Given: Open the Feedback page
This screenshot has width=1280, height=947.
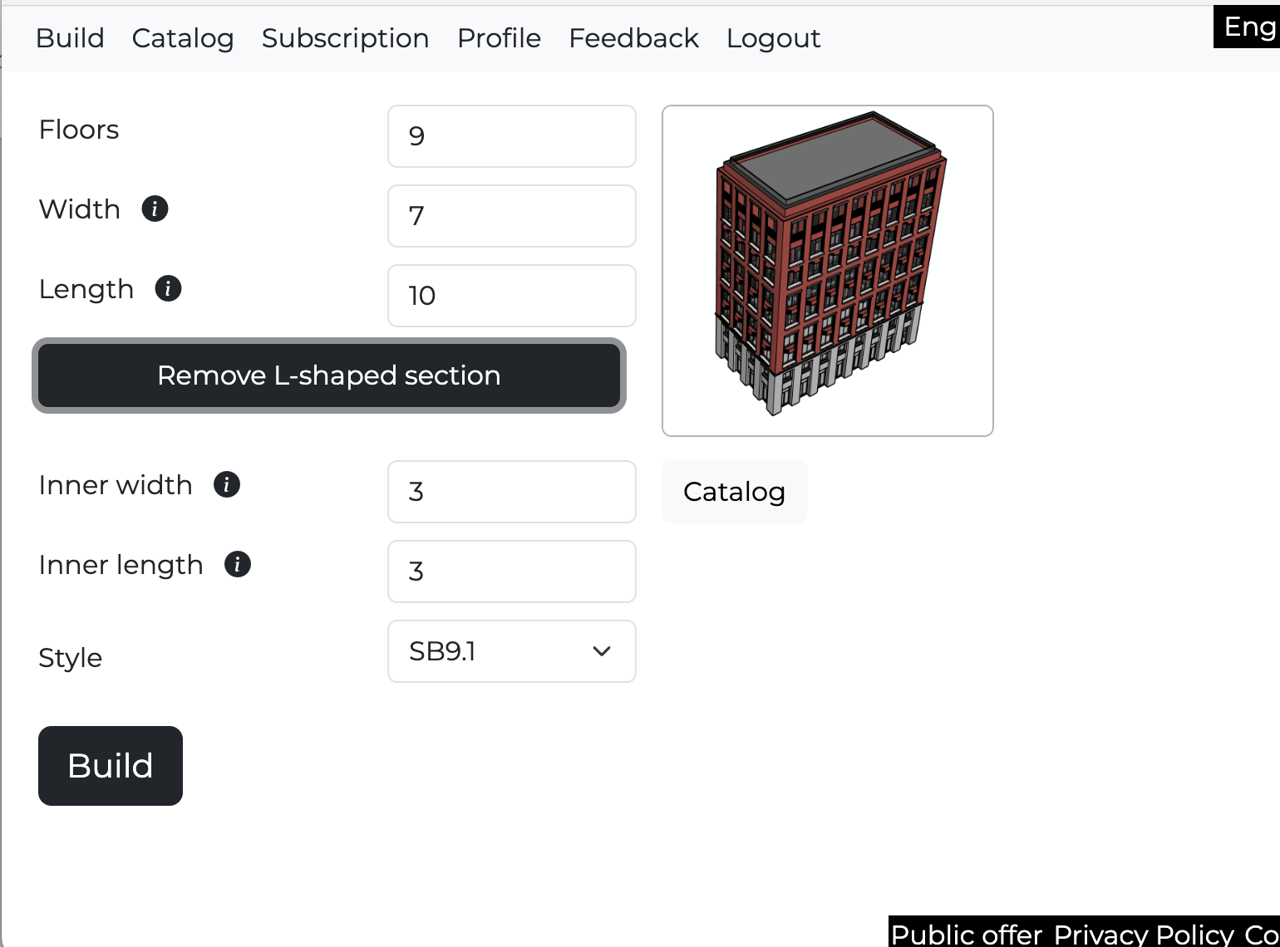Looking at the screenshot, I should pos(633,38).
